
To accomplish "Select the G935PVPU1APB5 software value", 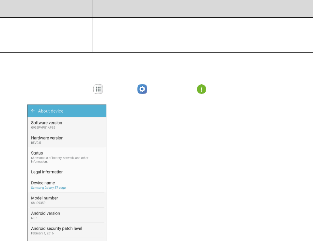I will [x=43, y=127].
